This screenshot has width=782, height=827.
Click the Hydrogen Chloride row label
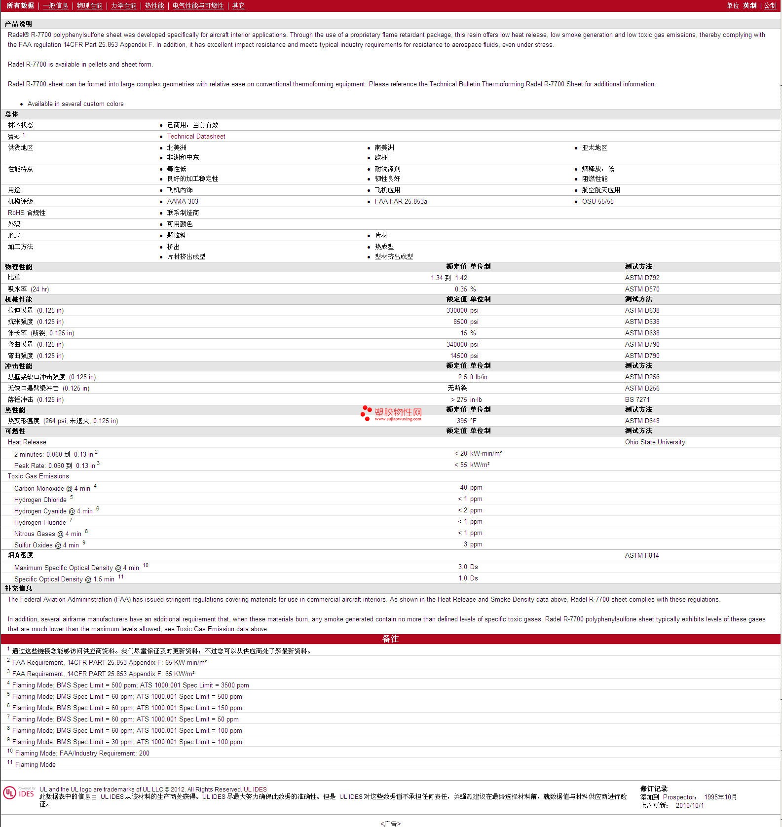pos(40,500)
